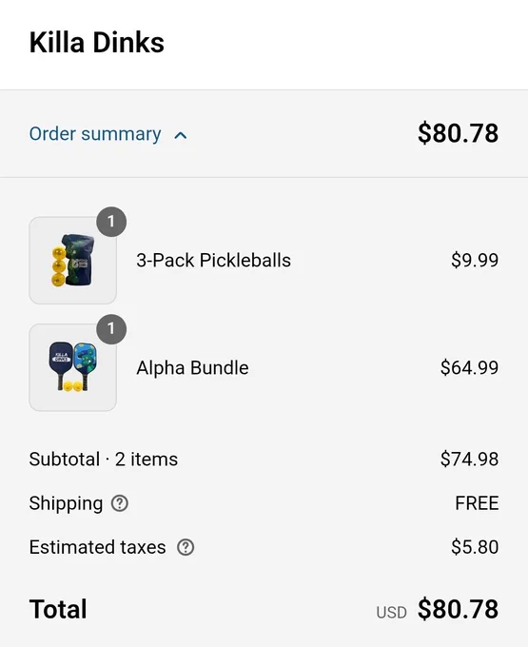Open the Alpha Bundle product thumbnail
Screen dimensions: 528x647
click(72, 367)
